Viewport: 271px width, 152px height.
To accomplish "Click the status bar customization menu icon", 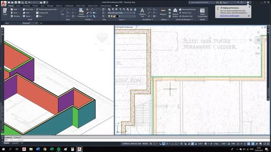I will point(268,144).
